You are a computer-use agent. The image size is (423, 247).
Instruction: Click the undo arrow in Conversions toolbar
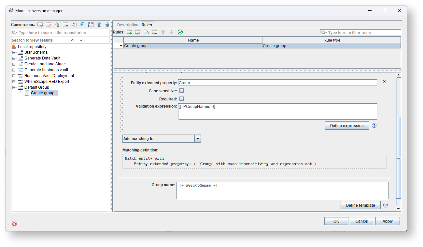(82, 25)
